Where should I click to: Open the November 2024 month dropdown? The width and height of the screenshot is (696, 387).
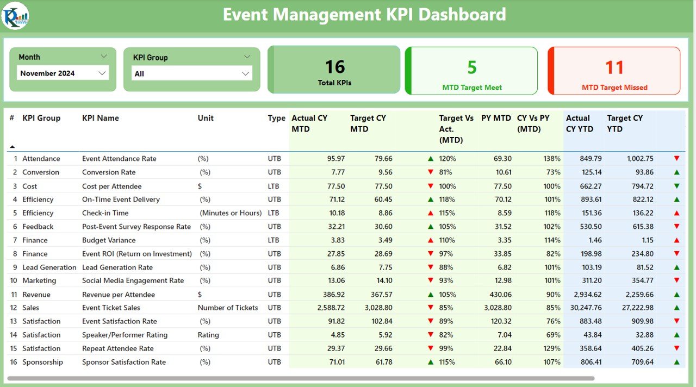(63, 73)
